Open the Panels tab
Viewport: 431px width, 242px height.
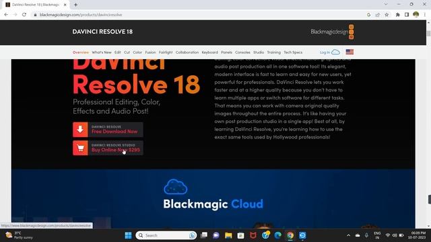pos(226,52)
